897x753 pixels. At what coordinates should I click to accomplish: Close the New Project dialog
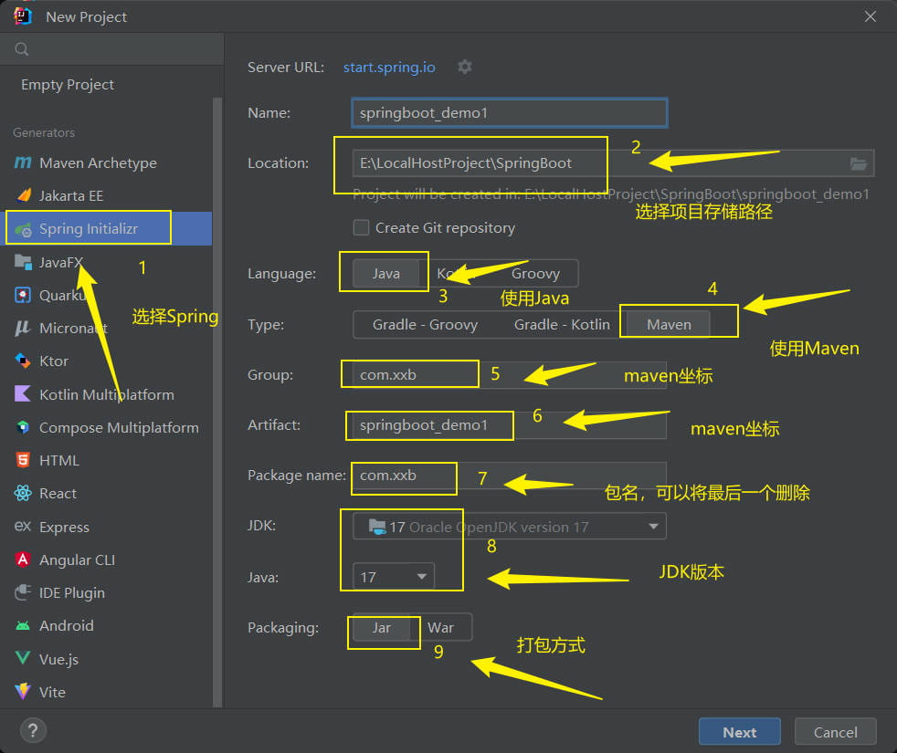pos(871,16)
